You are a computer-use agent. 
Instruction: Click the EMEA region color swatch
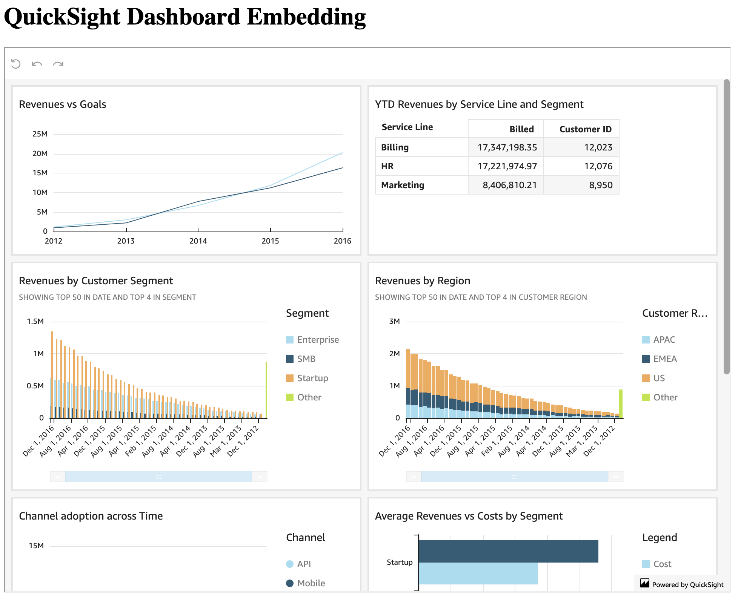[646, 359]
